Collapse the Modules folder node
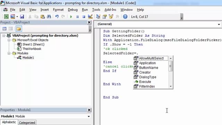This screenshot has width=222, height=125. coord(9,53)
